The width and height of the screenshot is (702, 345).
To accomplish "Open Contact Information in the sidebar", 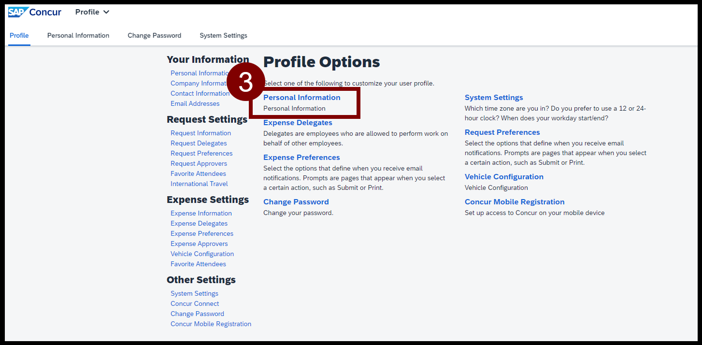I will point(200,93).
